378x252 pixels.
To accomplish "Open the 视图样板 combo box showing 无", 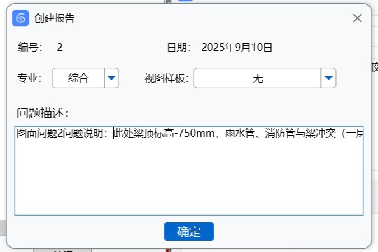I will pos(257,78).
